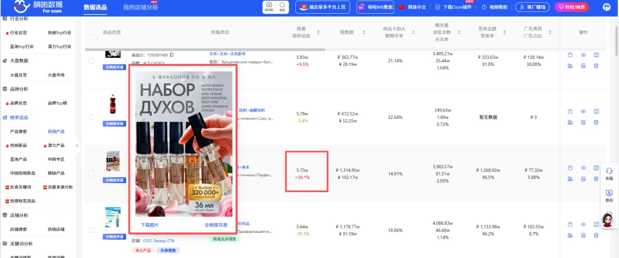The height and width of the screenshot is (258, 619).
Task: Click document icon in the 5.73w sales row
Action: pos(583,179)
